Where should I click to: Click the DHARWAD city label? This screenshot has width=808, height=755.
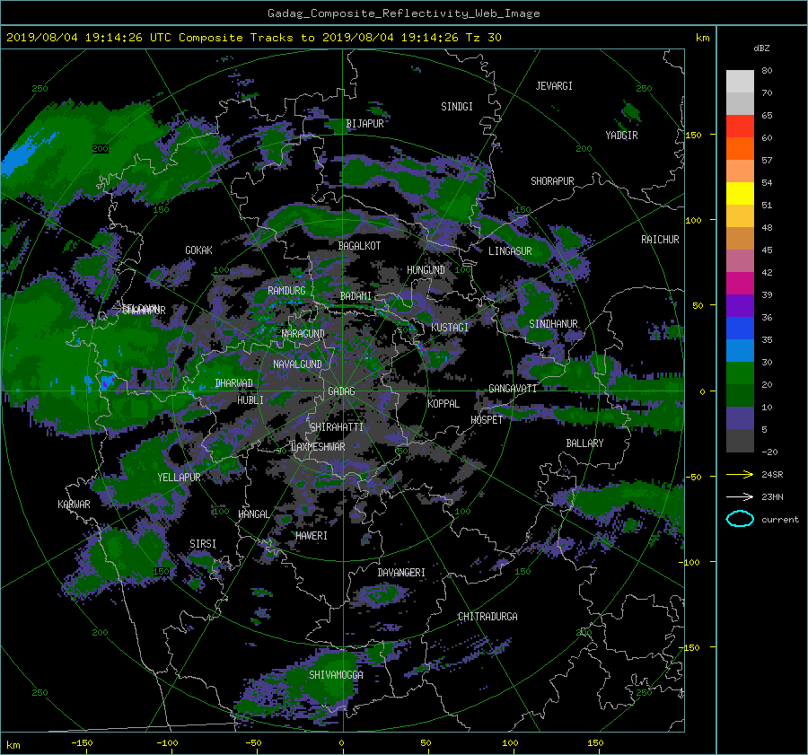(x=233, y=383)
